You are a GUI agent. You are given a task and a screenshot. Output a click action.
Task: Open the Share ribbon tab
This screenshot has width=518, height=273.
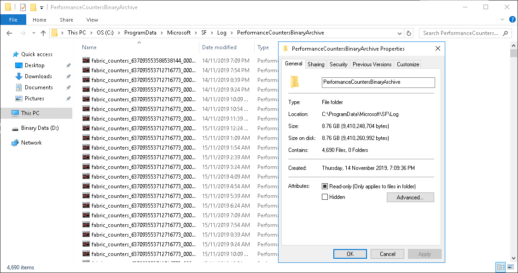66,20
